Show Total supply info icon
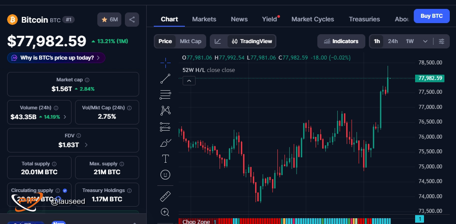Screen dimensions: 456x224 tap(54, 164)
